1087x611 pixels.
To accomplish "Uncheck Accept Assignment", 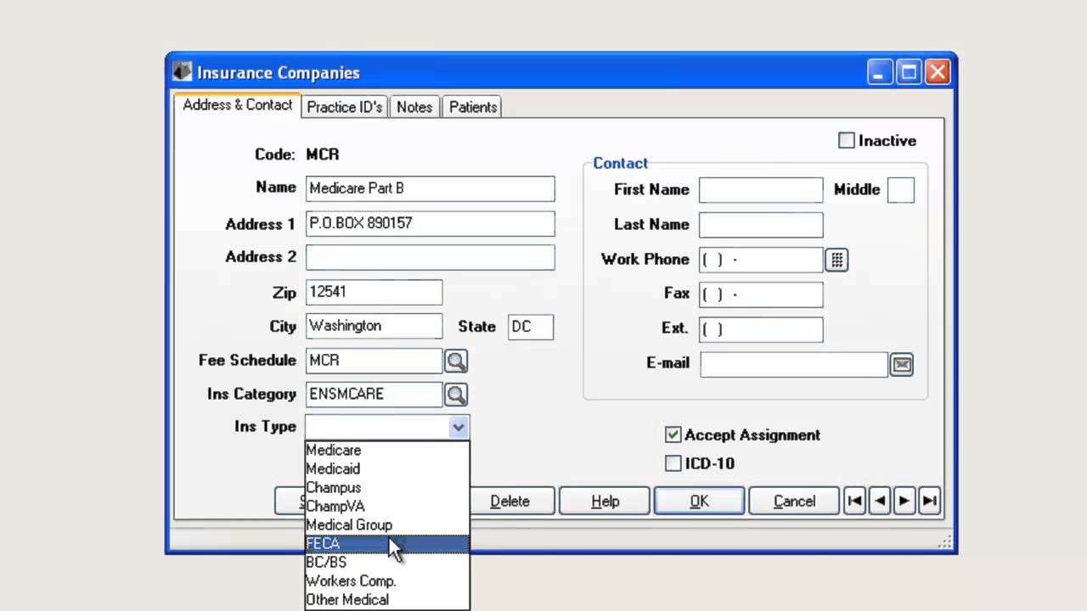I will tap(673, 434).
